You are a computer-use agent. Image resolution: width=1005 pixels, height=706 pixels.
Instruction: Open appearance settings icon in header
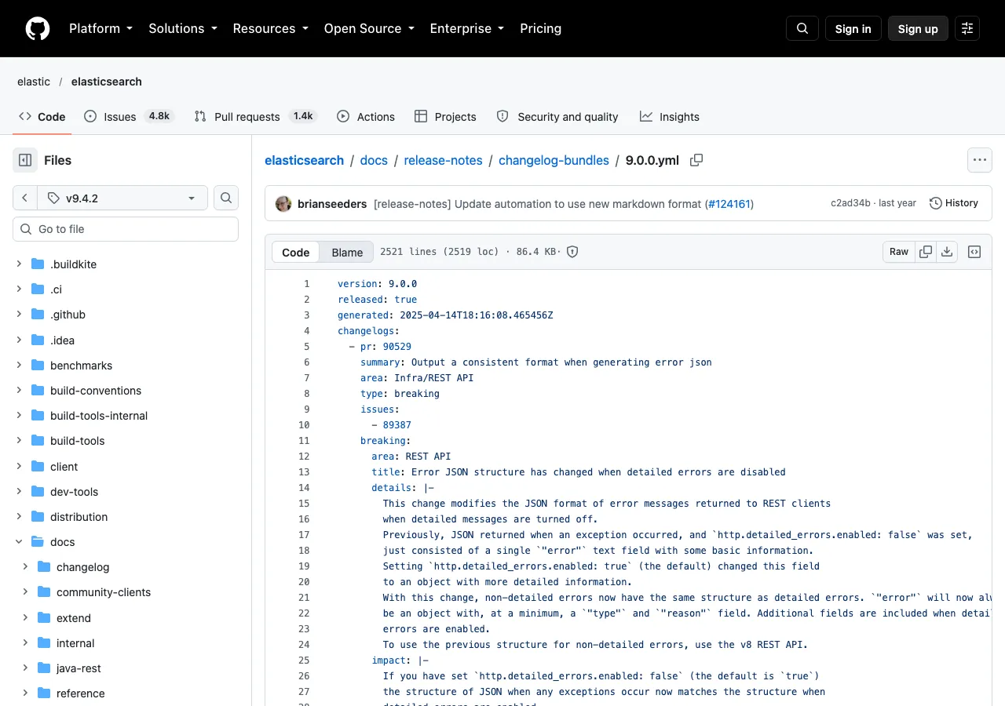pos(967,28)
